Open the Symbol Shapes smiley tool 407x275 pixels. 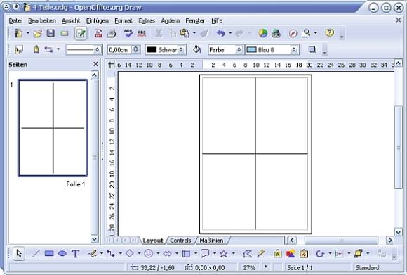click(x=149, y=253)
